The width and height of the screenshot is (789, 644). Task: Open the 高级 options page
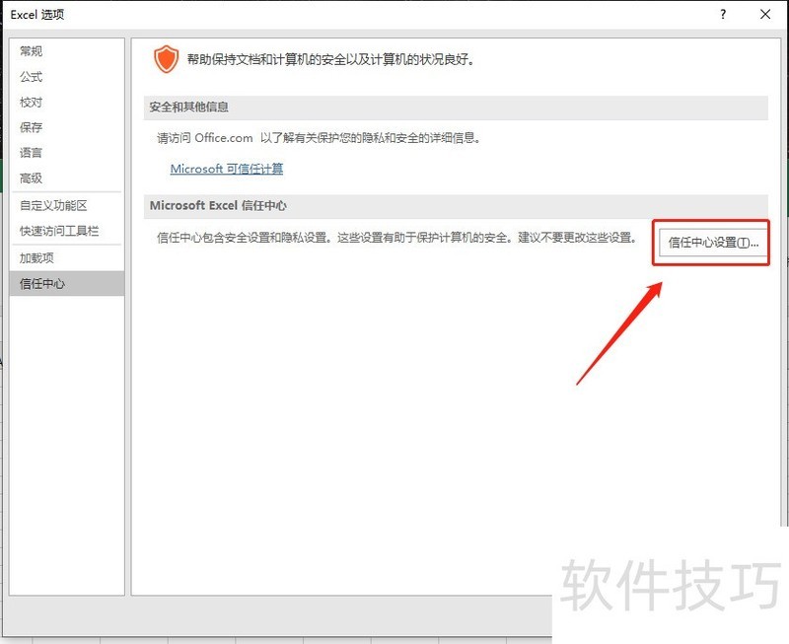coord(32,179)
